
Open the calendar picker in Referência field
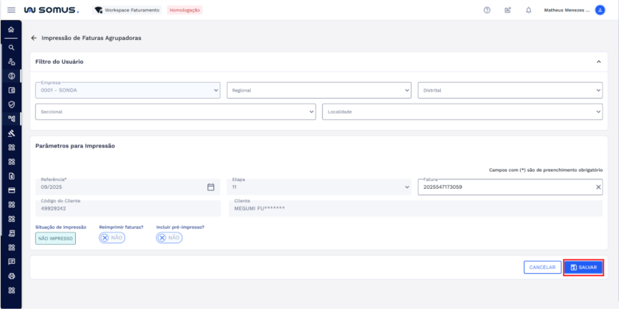[210, 187]
